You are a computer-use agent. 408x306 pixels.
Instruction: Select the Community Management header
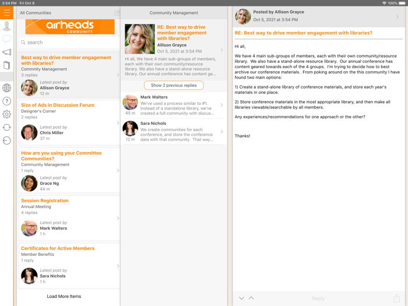(174, 13)
